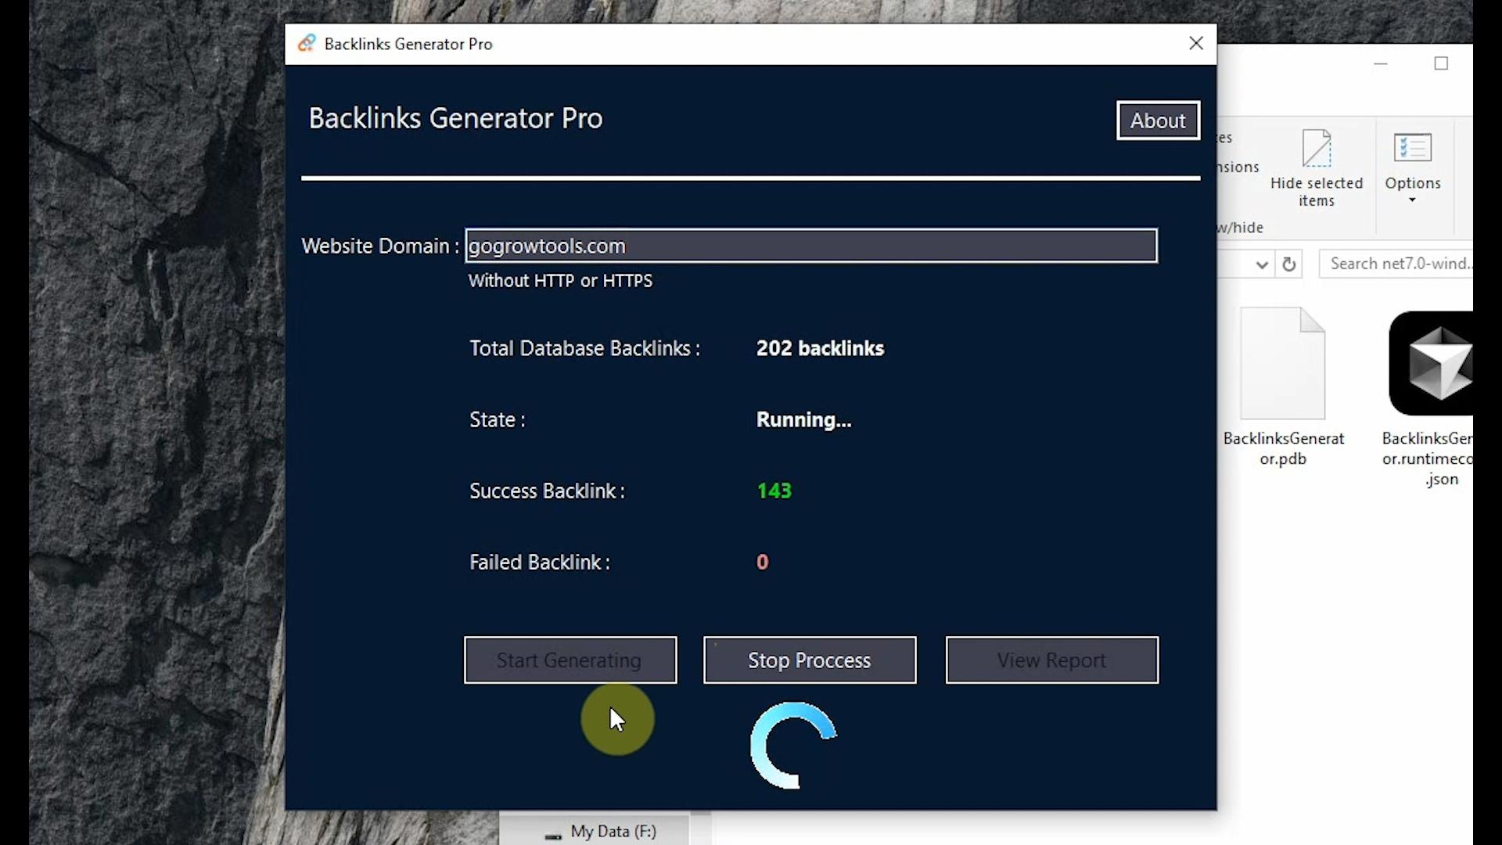This screenshot has height=845, width=1502.
Task: Click the Options ribbon icon
Action: click(x=1412, y=149)
